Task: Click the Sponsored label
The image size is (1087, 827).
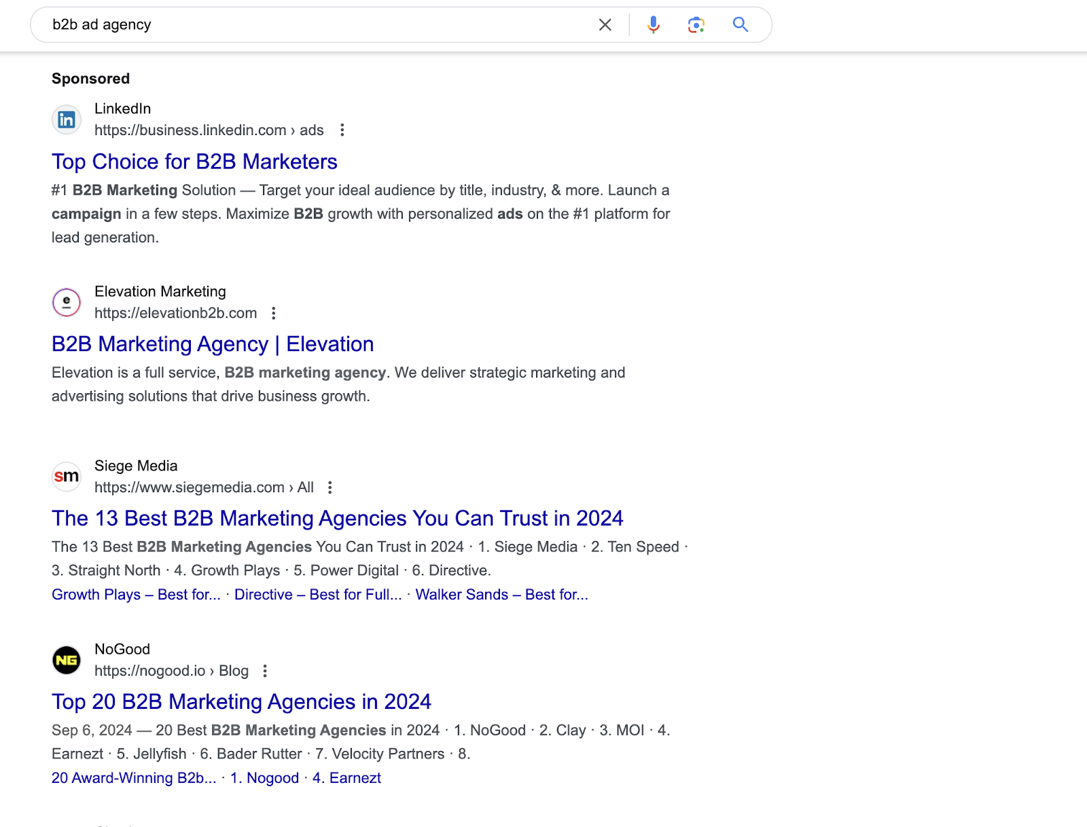Action: coord(90,79)
